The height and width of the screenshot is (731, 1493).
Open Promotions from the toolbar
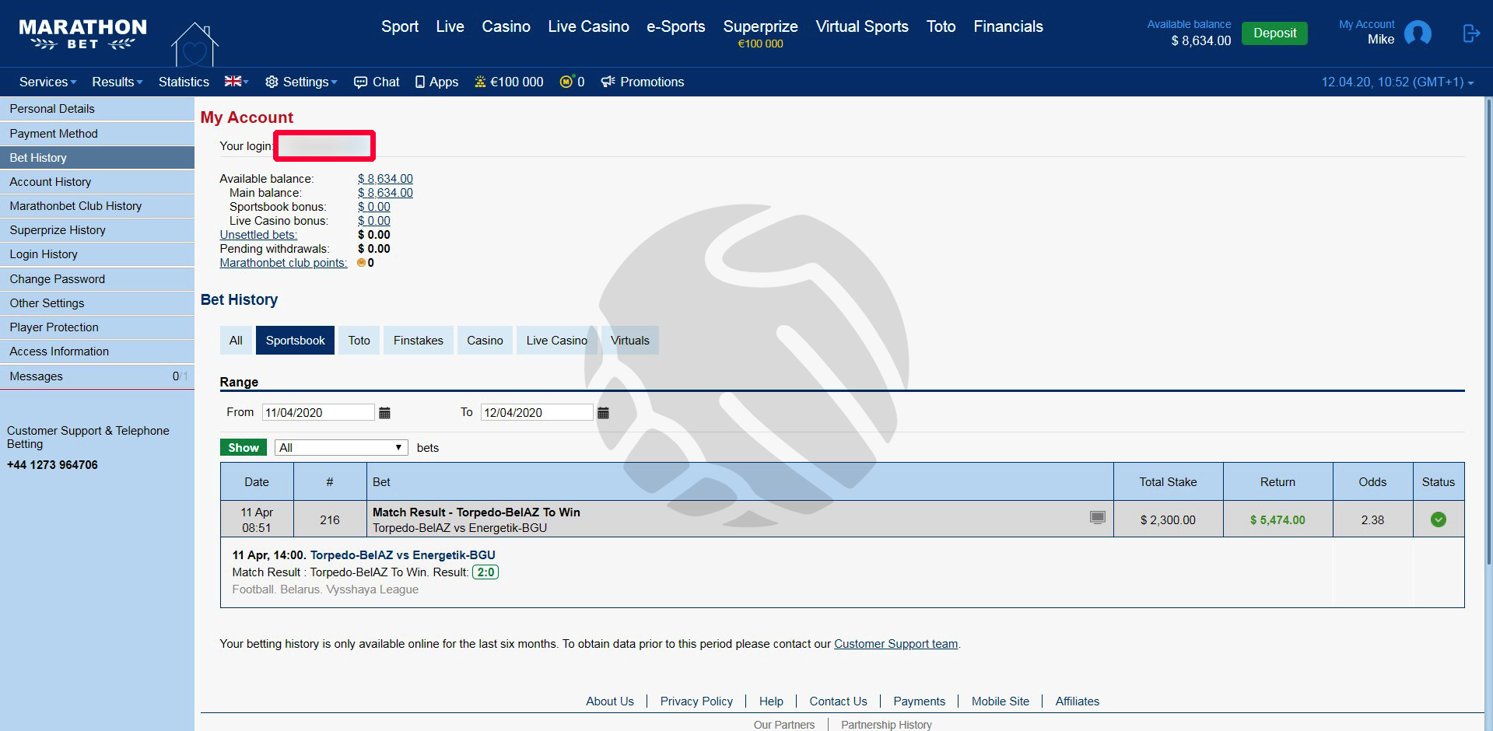click(x=643, y=82)
